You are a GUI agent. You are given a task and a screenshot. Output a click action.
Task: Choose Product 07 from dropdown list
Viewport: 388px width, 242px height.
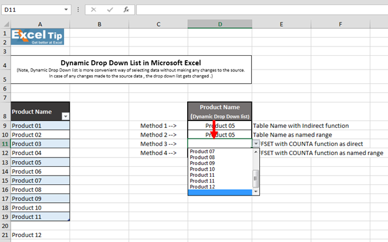coord(220,151)
